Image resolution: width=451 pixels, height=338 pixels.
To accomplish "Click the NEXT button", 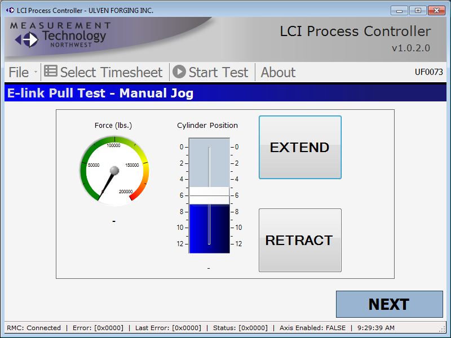I will [x=389, y=304].
